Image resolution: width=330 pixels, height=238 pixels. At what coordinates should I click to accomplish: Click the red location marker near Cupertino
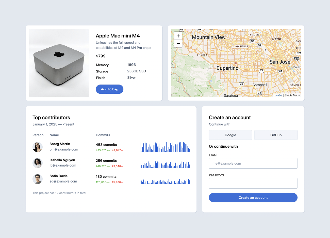point(236,63)
